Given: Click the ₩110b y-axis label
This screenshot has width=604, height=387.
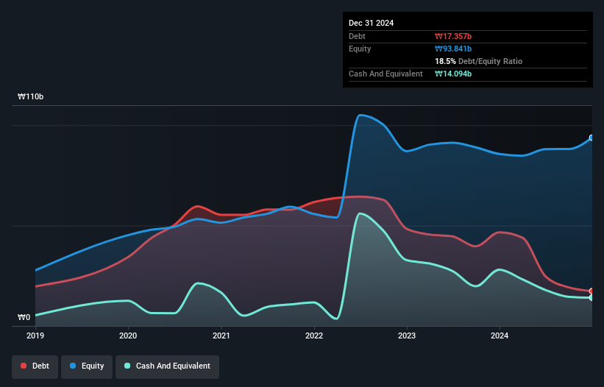Looking at the screenshot, I should (x=30, y=96).
